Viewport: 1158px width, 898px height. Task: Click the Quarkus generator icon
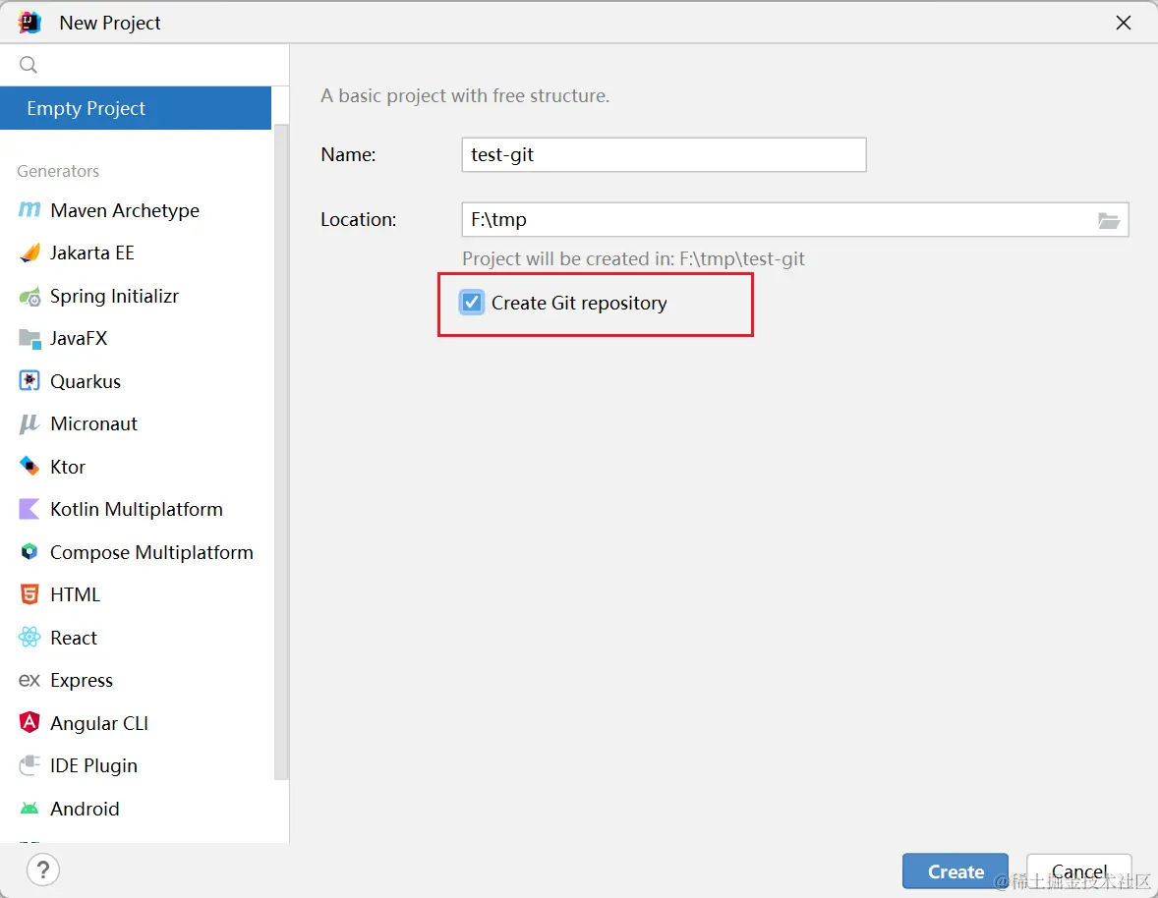pyautogui.click(x=29, y=381)
